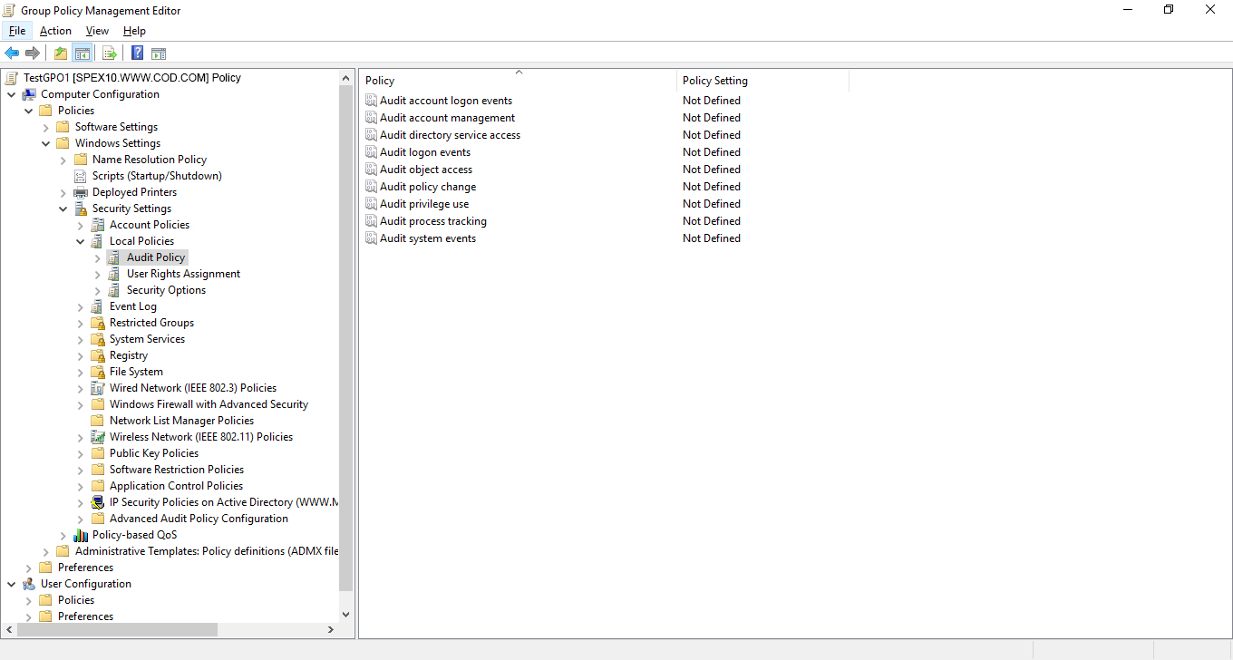
Task: Open Help via the question mark icon
Action: 138,53
